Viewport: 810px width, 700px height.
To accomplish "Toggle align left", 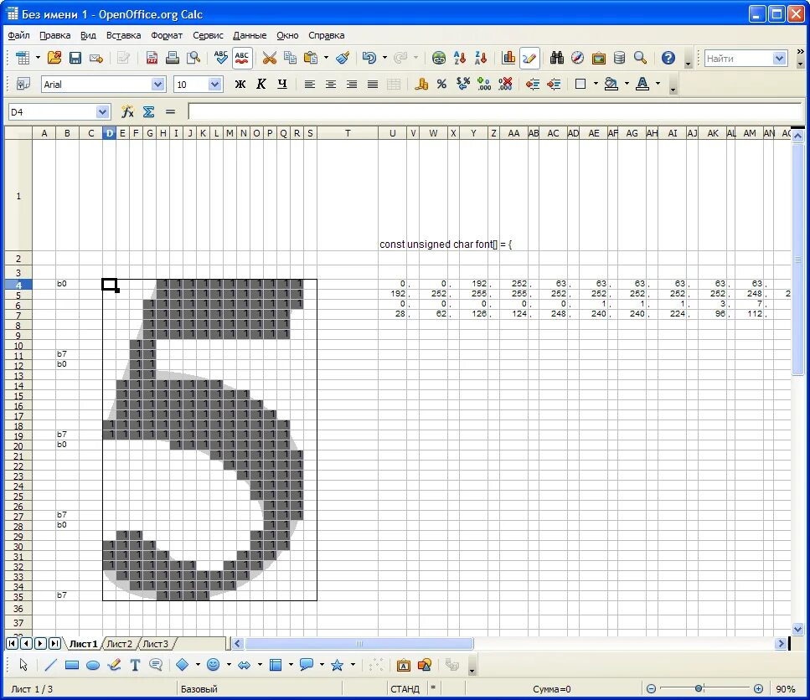I will (309, 84).
